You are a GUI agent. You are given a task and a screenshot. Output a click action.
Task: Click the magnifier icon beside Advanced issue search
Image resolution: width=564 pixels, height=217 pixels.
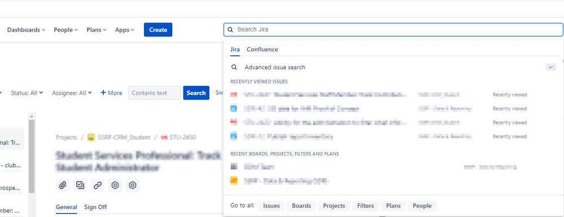(234, 67)
